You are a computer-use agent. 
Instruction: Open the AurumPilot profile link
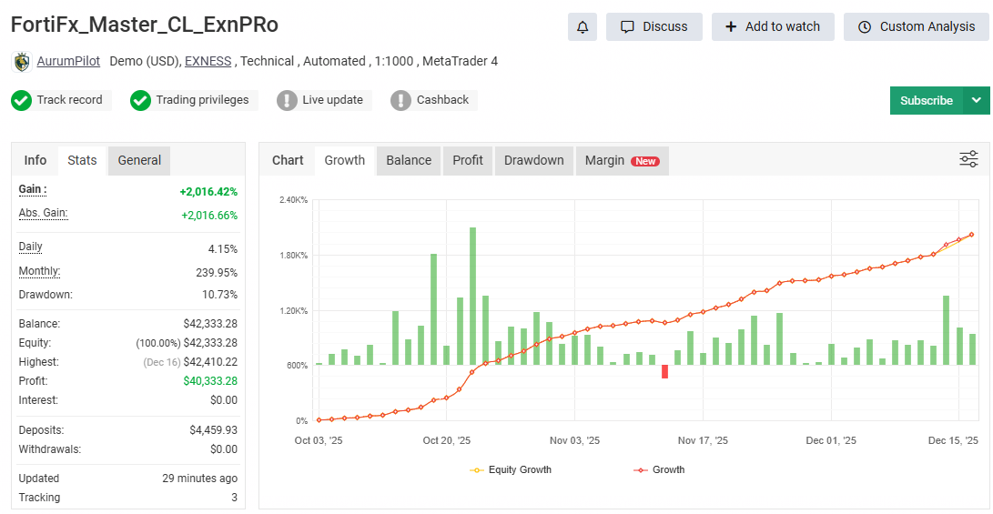click(x=68, y=62)
